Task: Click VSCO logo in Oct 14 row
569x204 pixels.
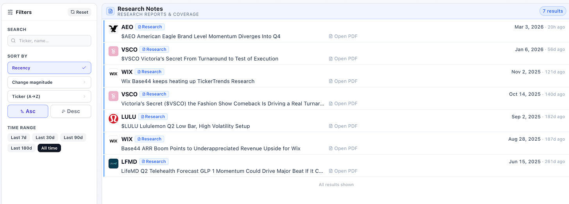Action: click(113, 96)
